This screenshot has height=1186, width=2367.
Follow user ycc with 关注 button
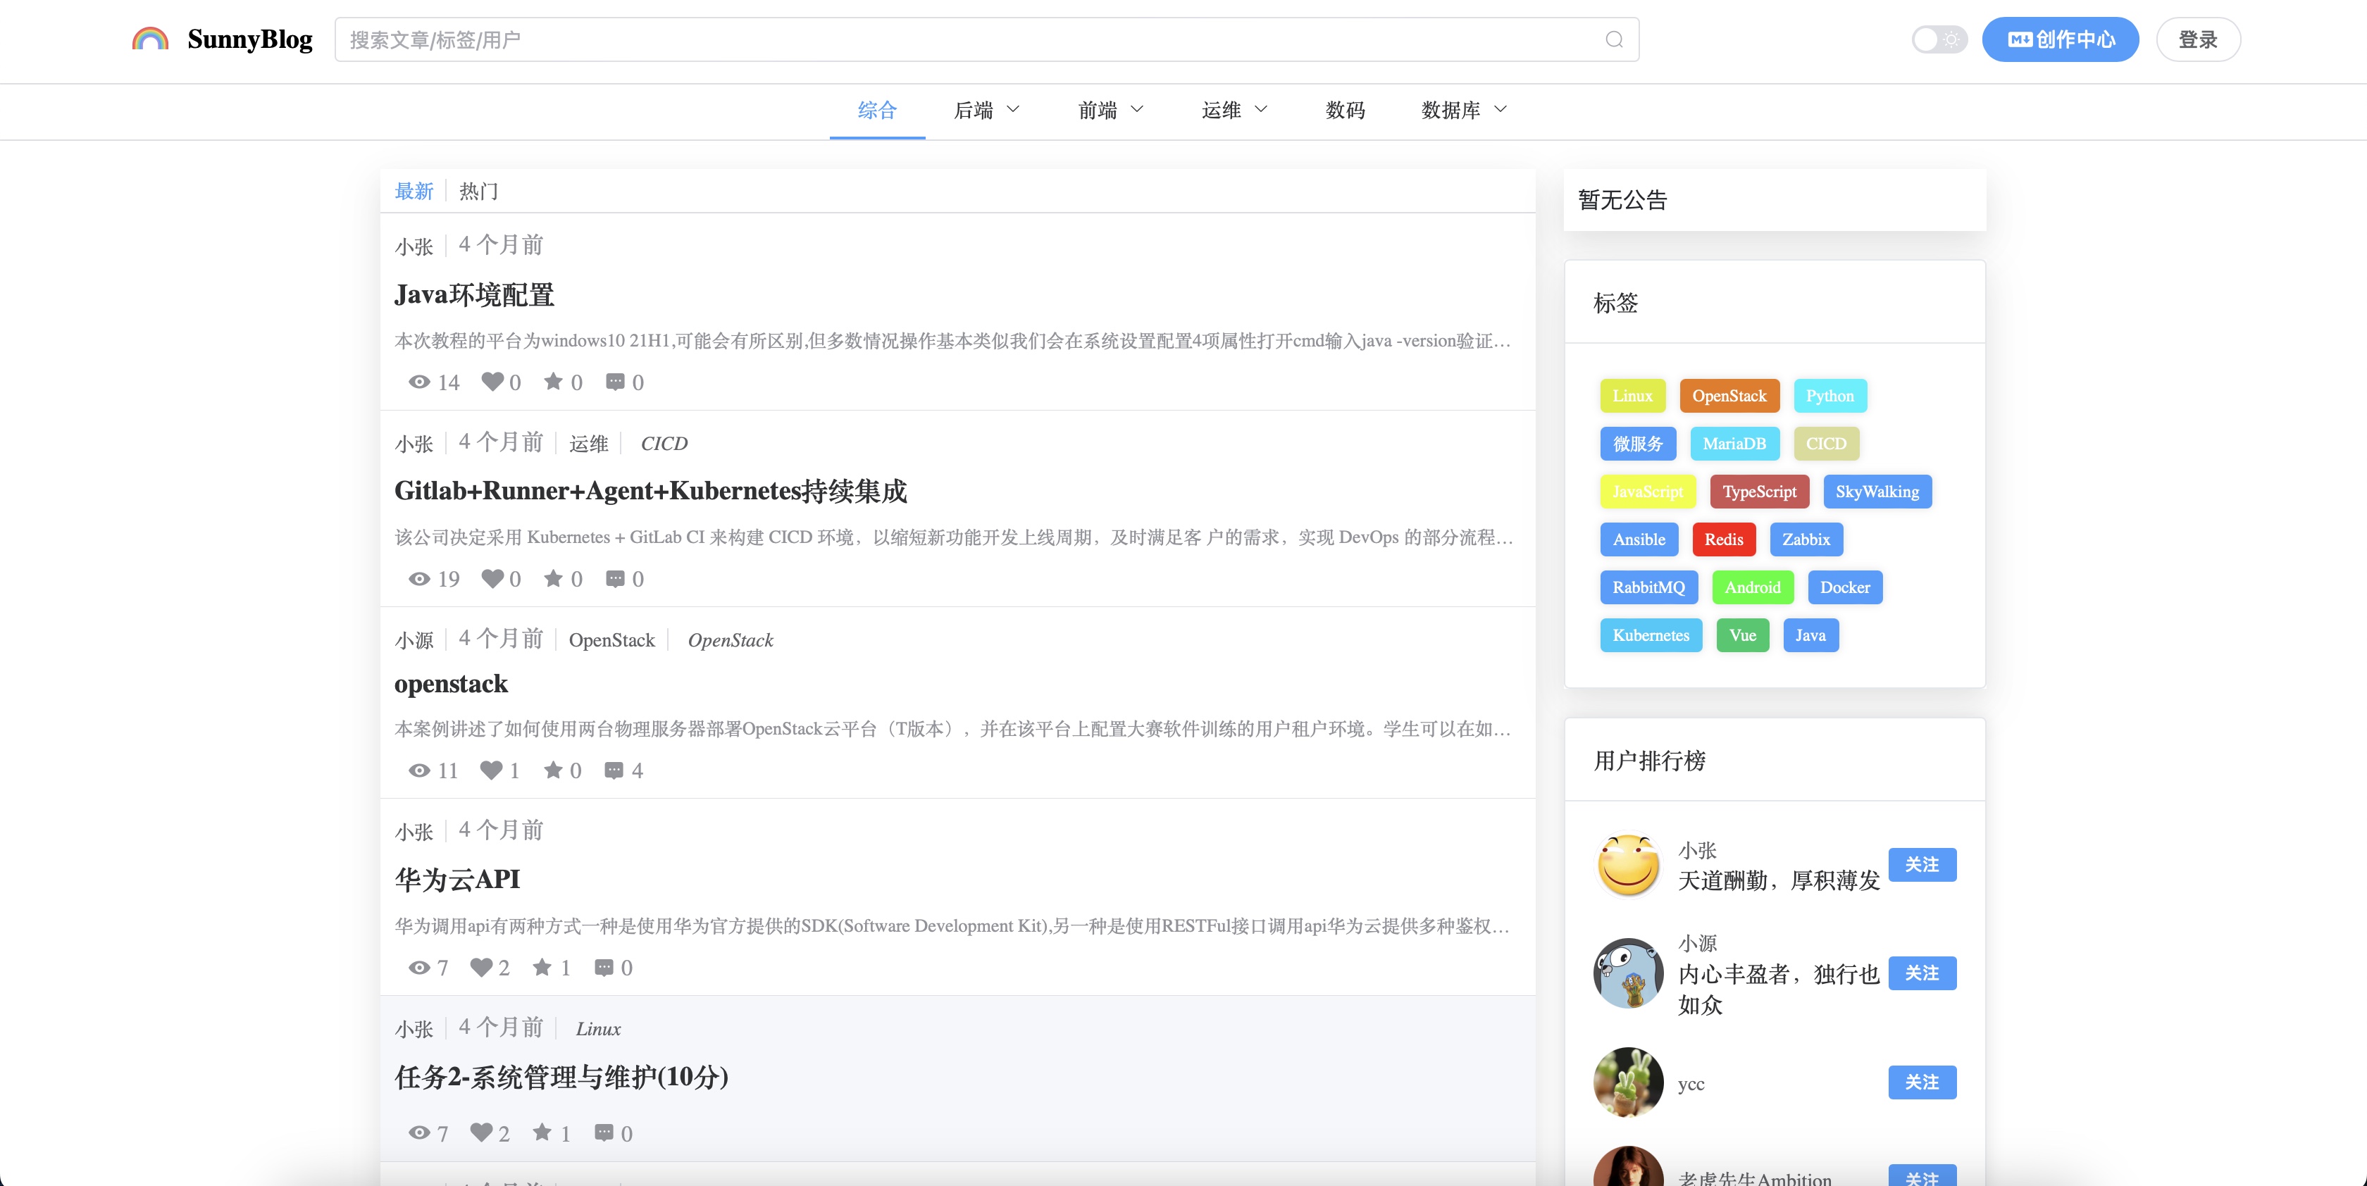pyautogui.click(x=1922, y=1082)
